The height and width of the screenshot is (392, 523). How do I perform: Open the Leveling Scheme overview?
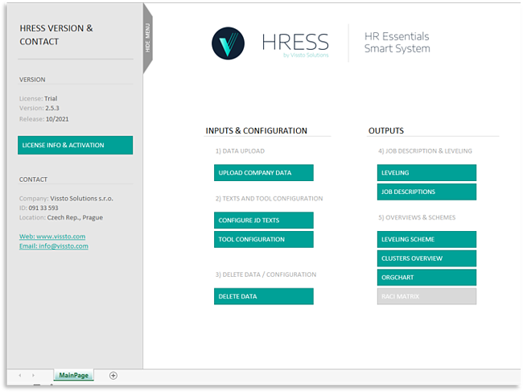426,240
